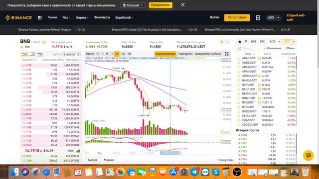Image resolution: width=319 pixels, height=179 pixels.
Task: Select the BUSD/USDT row
Action: (267, 111)
